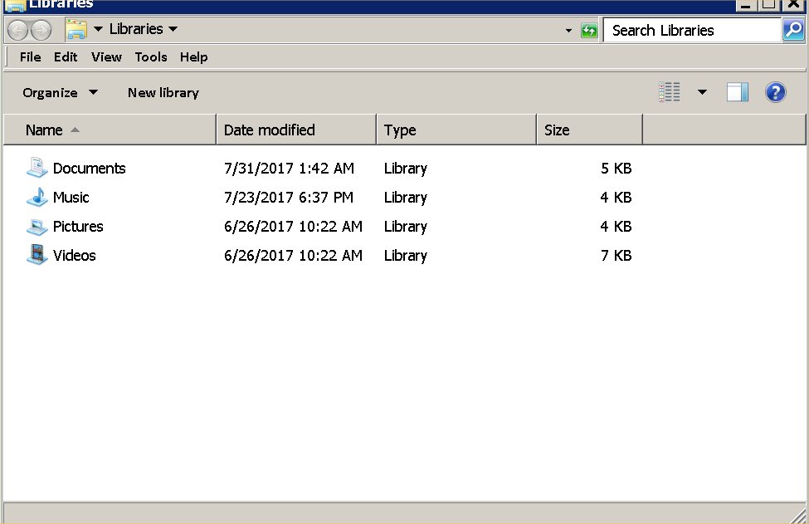Expand the views dropdown arrow
809x524 pixels.
pyautogui.click(x=702, y=92)
